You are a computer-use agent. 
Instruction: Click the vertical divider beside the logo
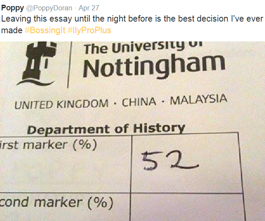[x=69, y=65]
